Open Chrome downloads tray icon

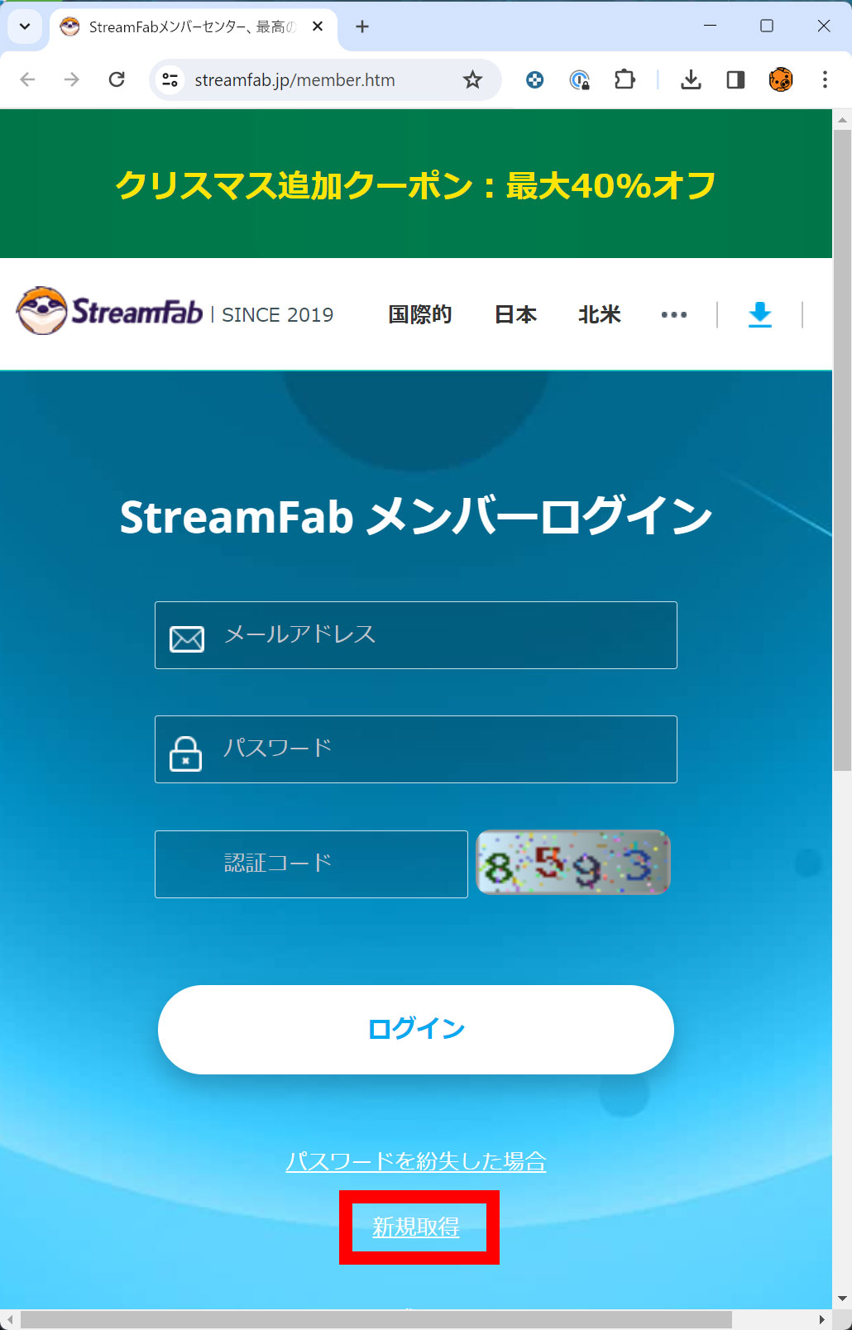coord(691,80)
